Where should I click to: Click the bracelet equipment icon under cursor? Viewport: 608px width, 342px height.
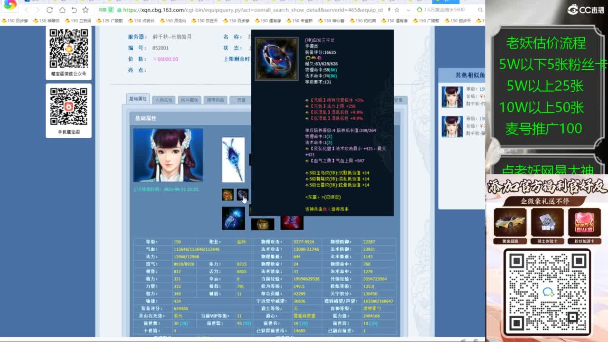click(243, 195)
